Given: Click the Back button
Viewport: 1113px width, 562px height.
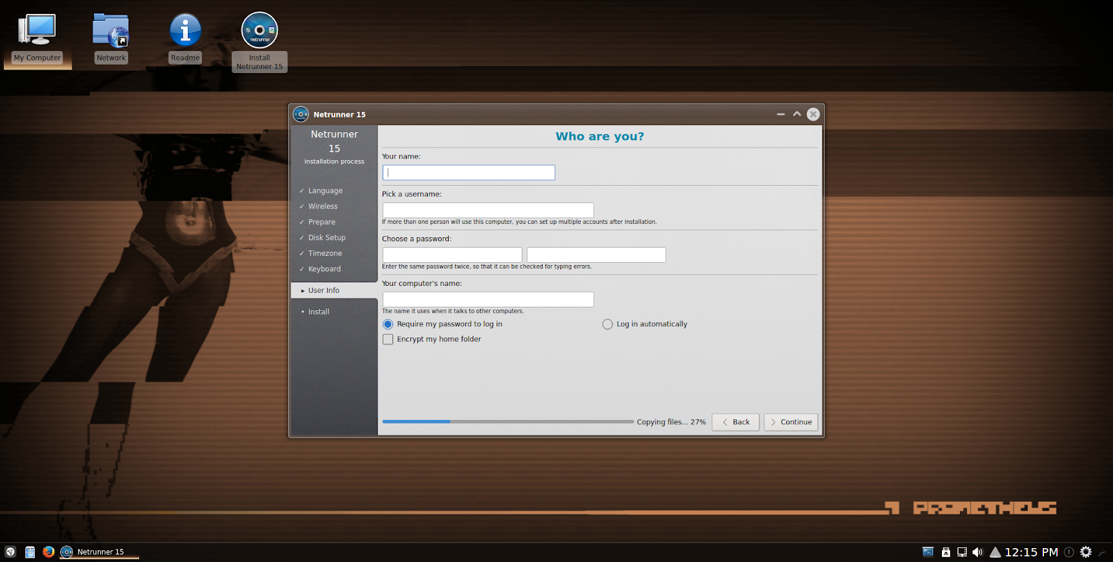Looking at the screenshot, I should tap(735, 422).
